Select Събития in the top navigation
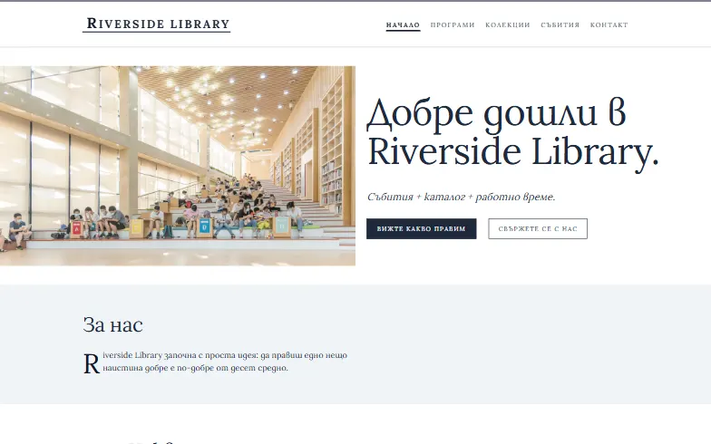Viewport: 711px width, 444px height. (560, 25)
